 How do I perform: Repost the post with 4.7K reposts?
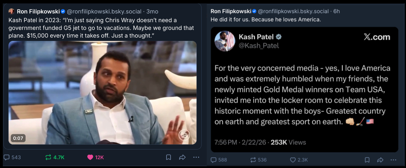(48, 157)
